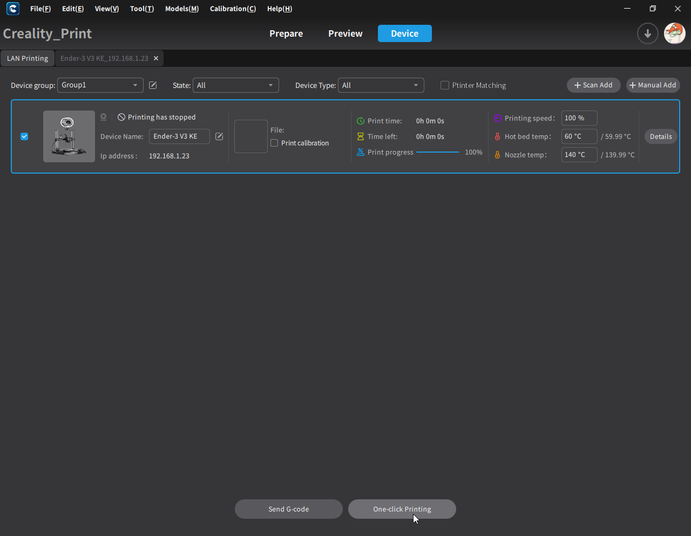Close the Ender-3 V3 KE_192.168.1.23 tab
The height and width of the screenshot is (536, 691).
(x=156, y=58)
